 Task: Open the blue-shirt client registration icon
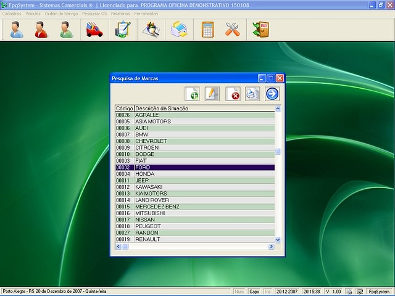(17, 30)
